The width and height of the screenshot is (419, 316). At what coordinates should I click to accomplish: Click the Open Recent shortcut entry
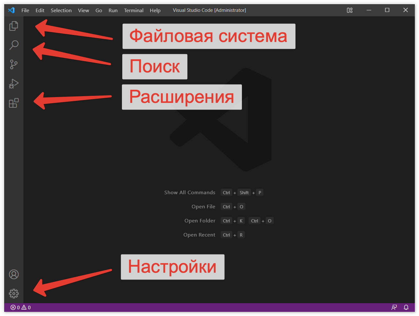click(199, 235)
